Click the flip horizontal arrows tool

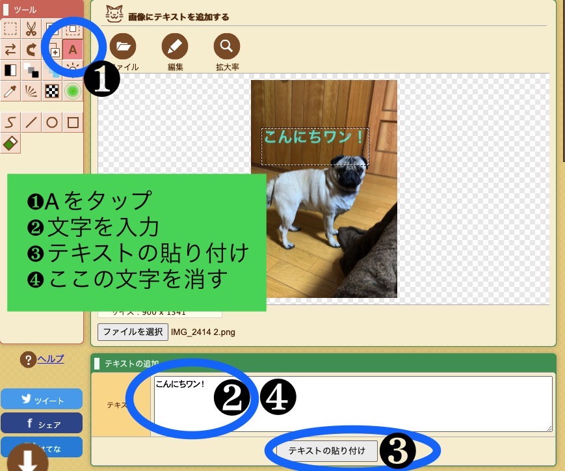point(10,49)
